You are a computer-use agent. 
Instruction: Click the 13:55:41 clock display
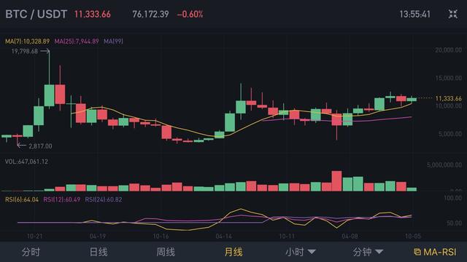pos(415,15)
